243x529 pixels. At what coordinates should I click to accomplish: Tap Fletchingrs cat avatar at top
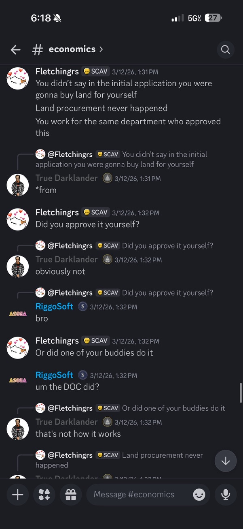(x=18, y=78)
